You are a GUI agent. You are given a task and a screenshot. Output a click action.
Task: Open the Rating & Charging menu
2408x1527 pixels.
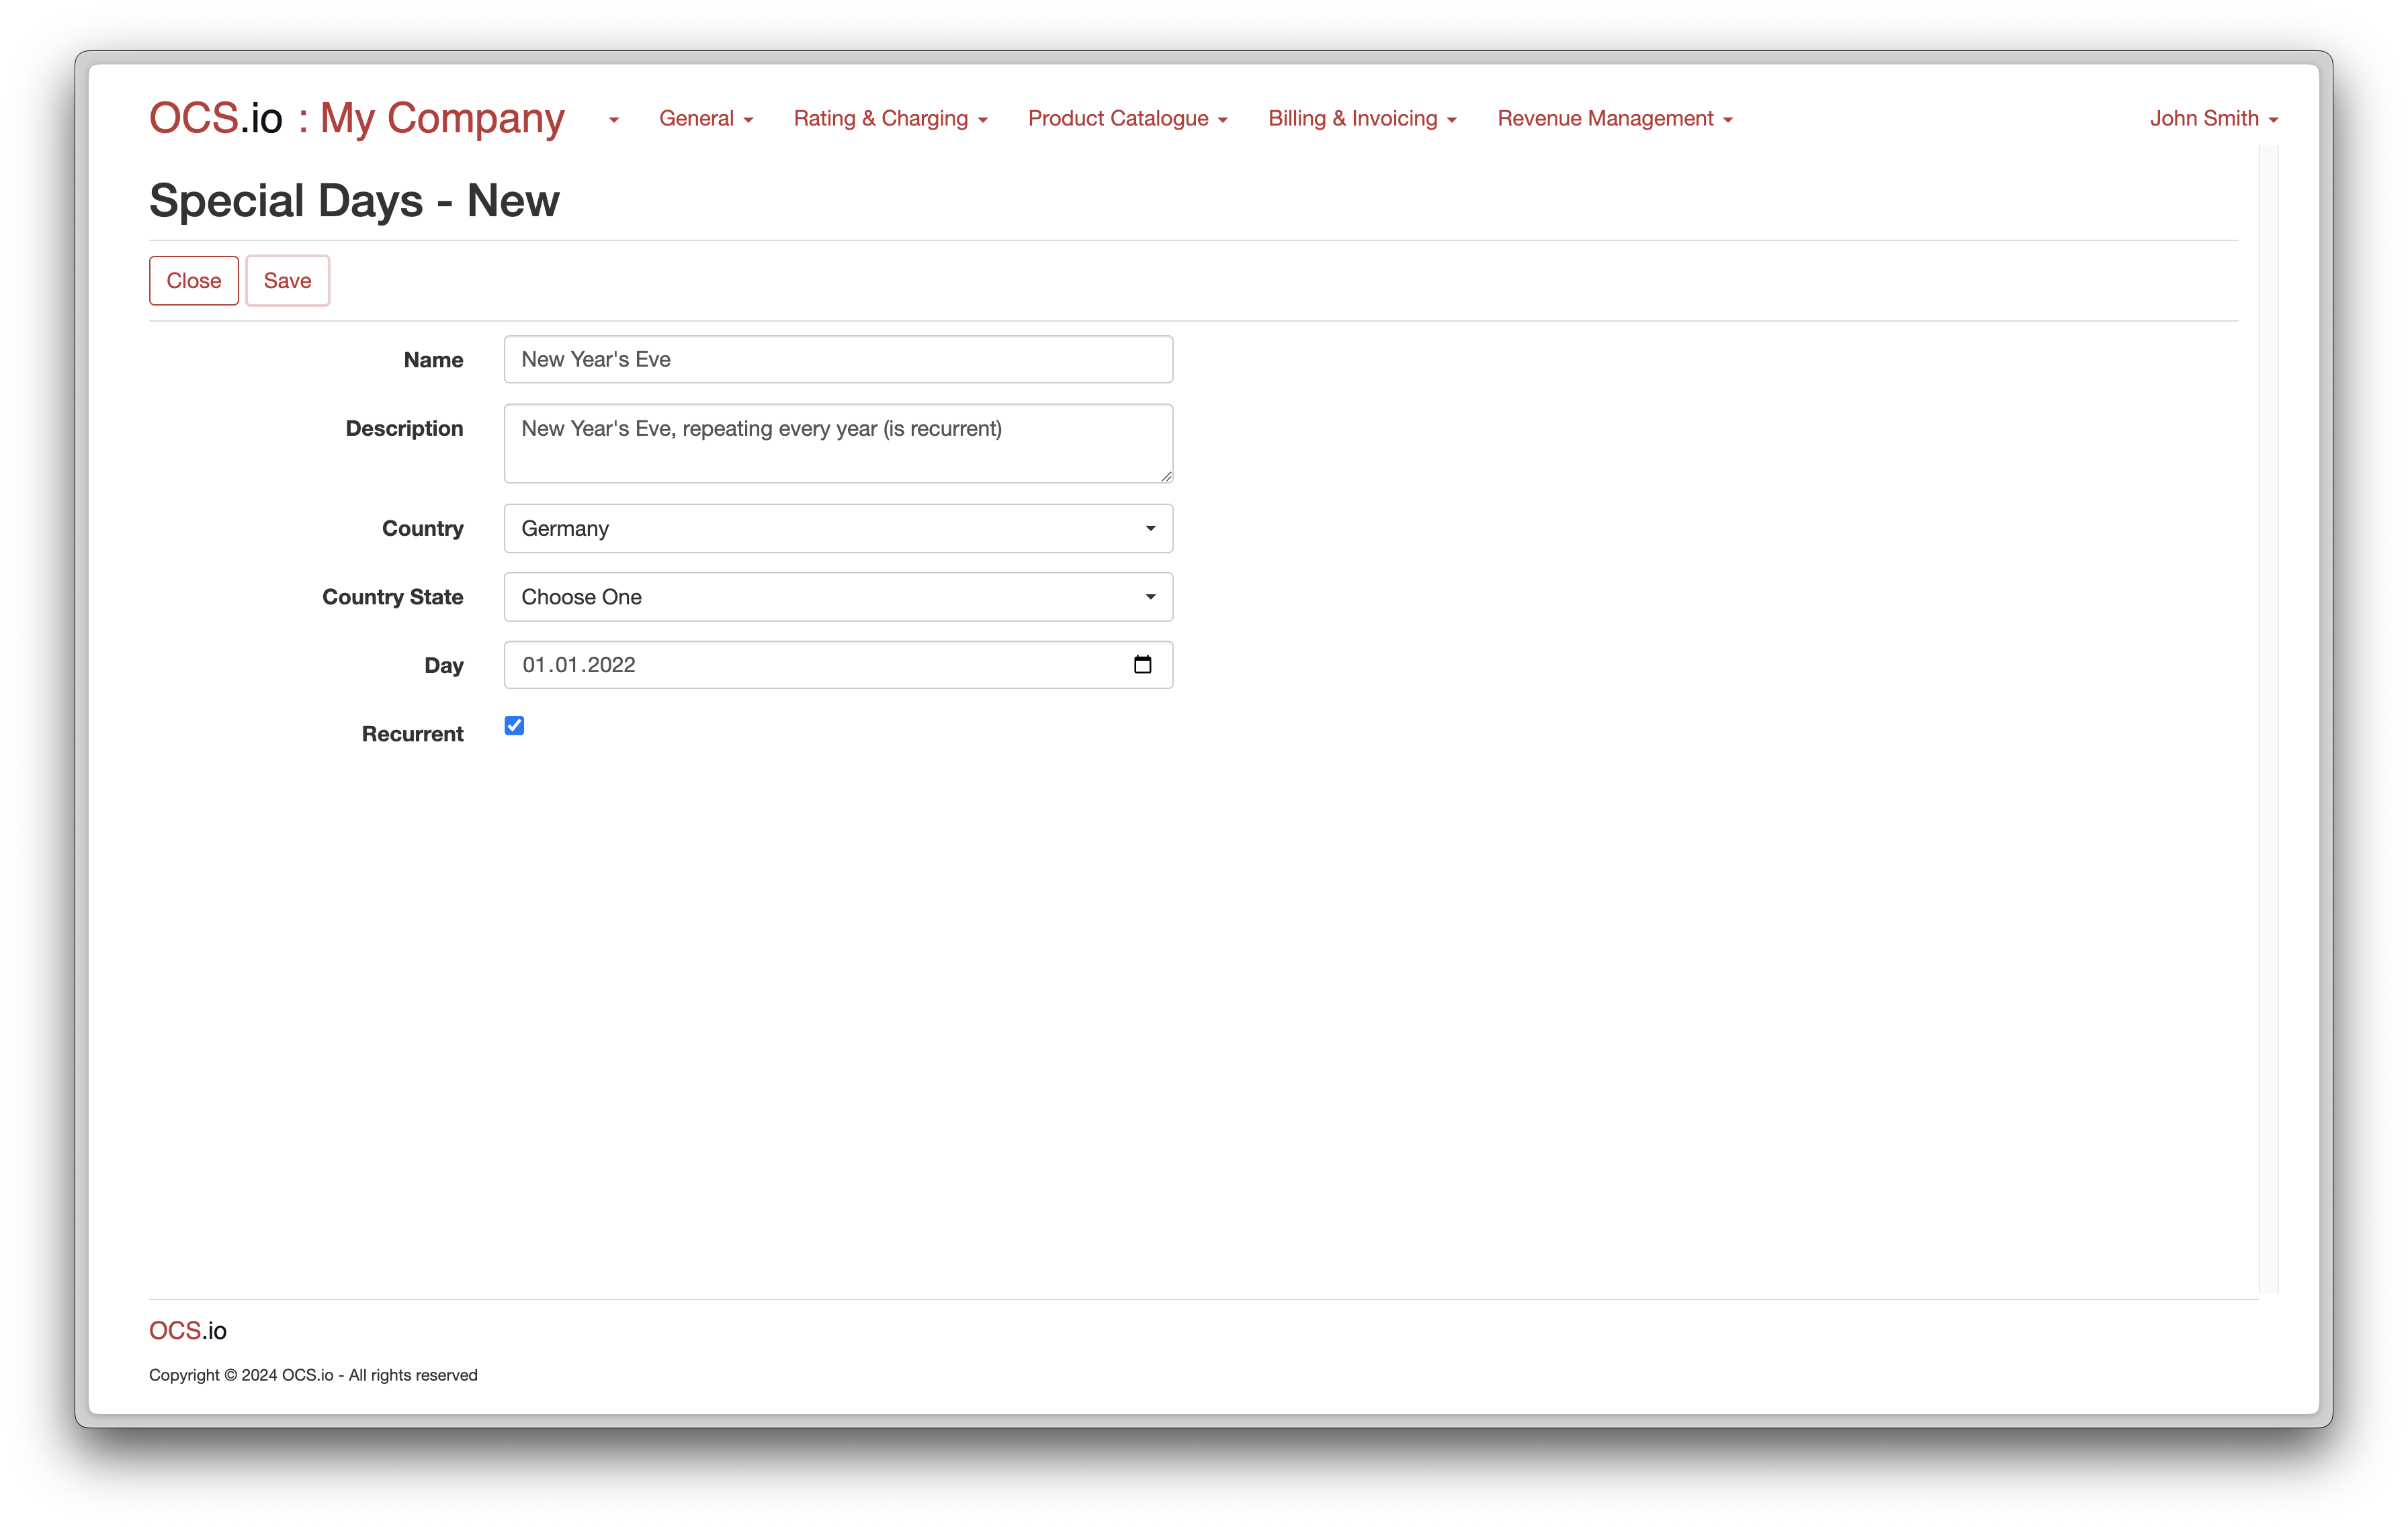tap(890, 118)
